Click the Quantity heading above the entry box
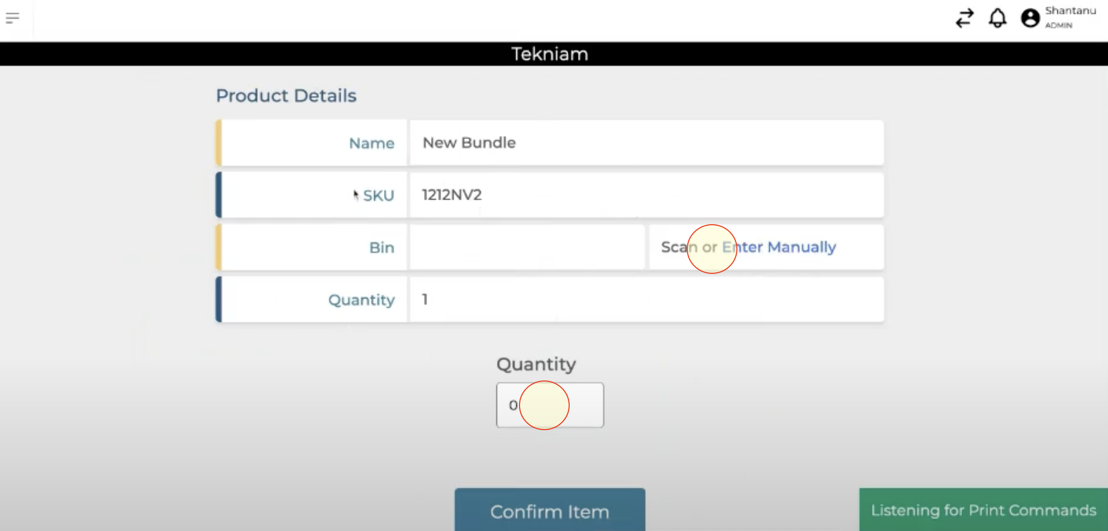Image resolution: width=1108 pixels, height=531 pixels. pyautogui.click(x=536, y=364)
